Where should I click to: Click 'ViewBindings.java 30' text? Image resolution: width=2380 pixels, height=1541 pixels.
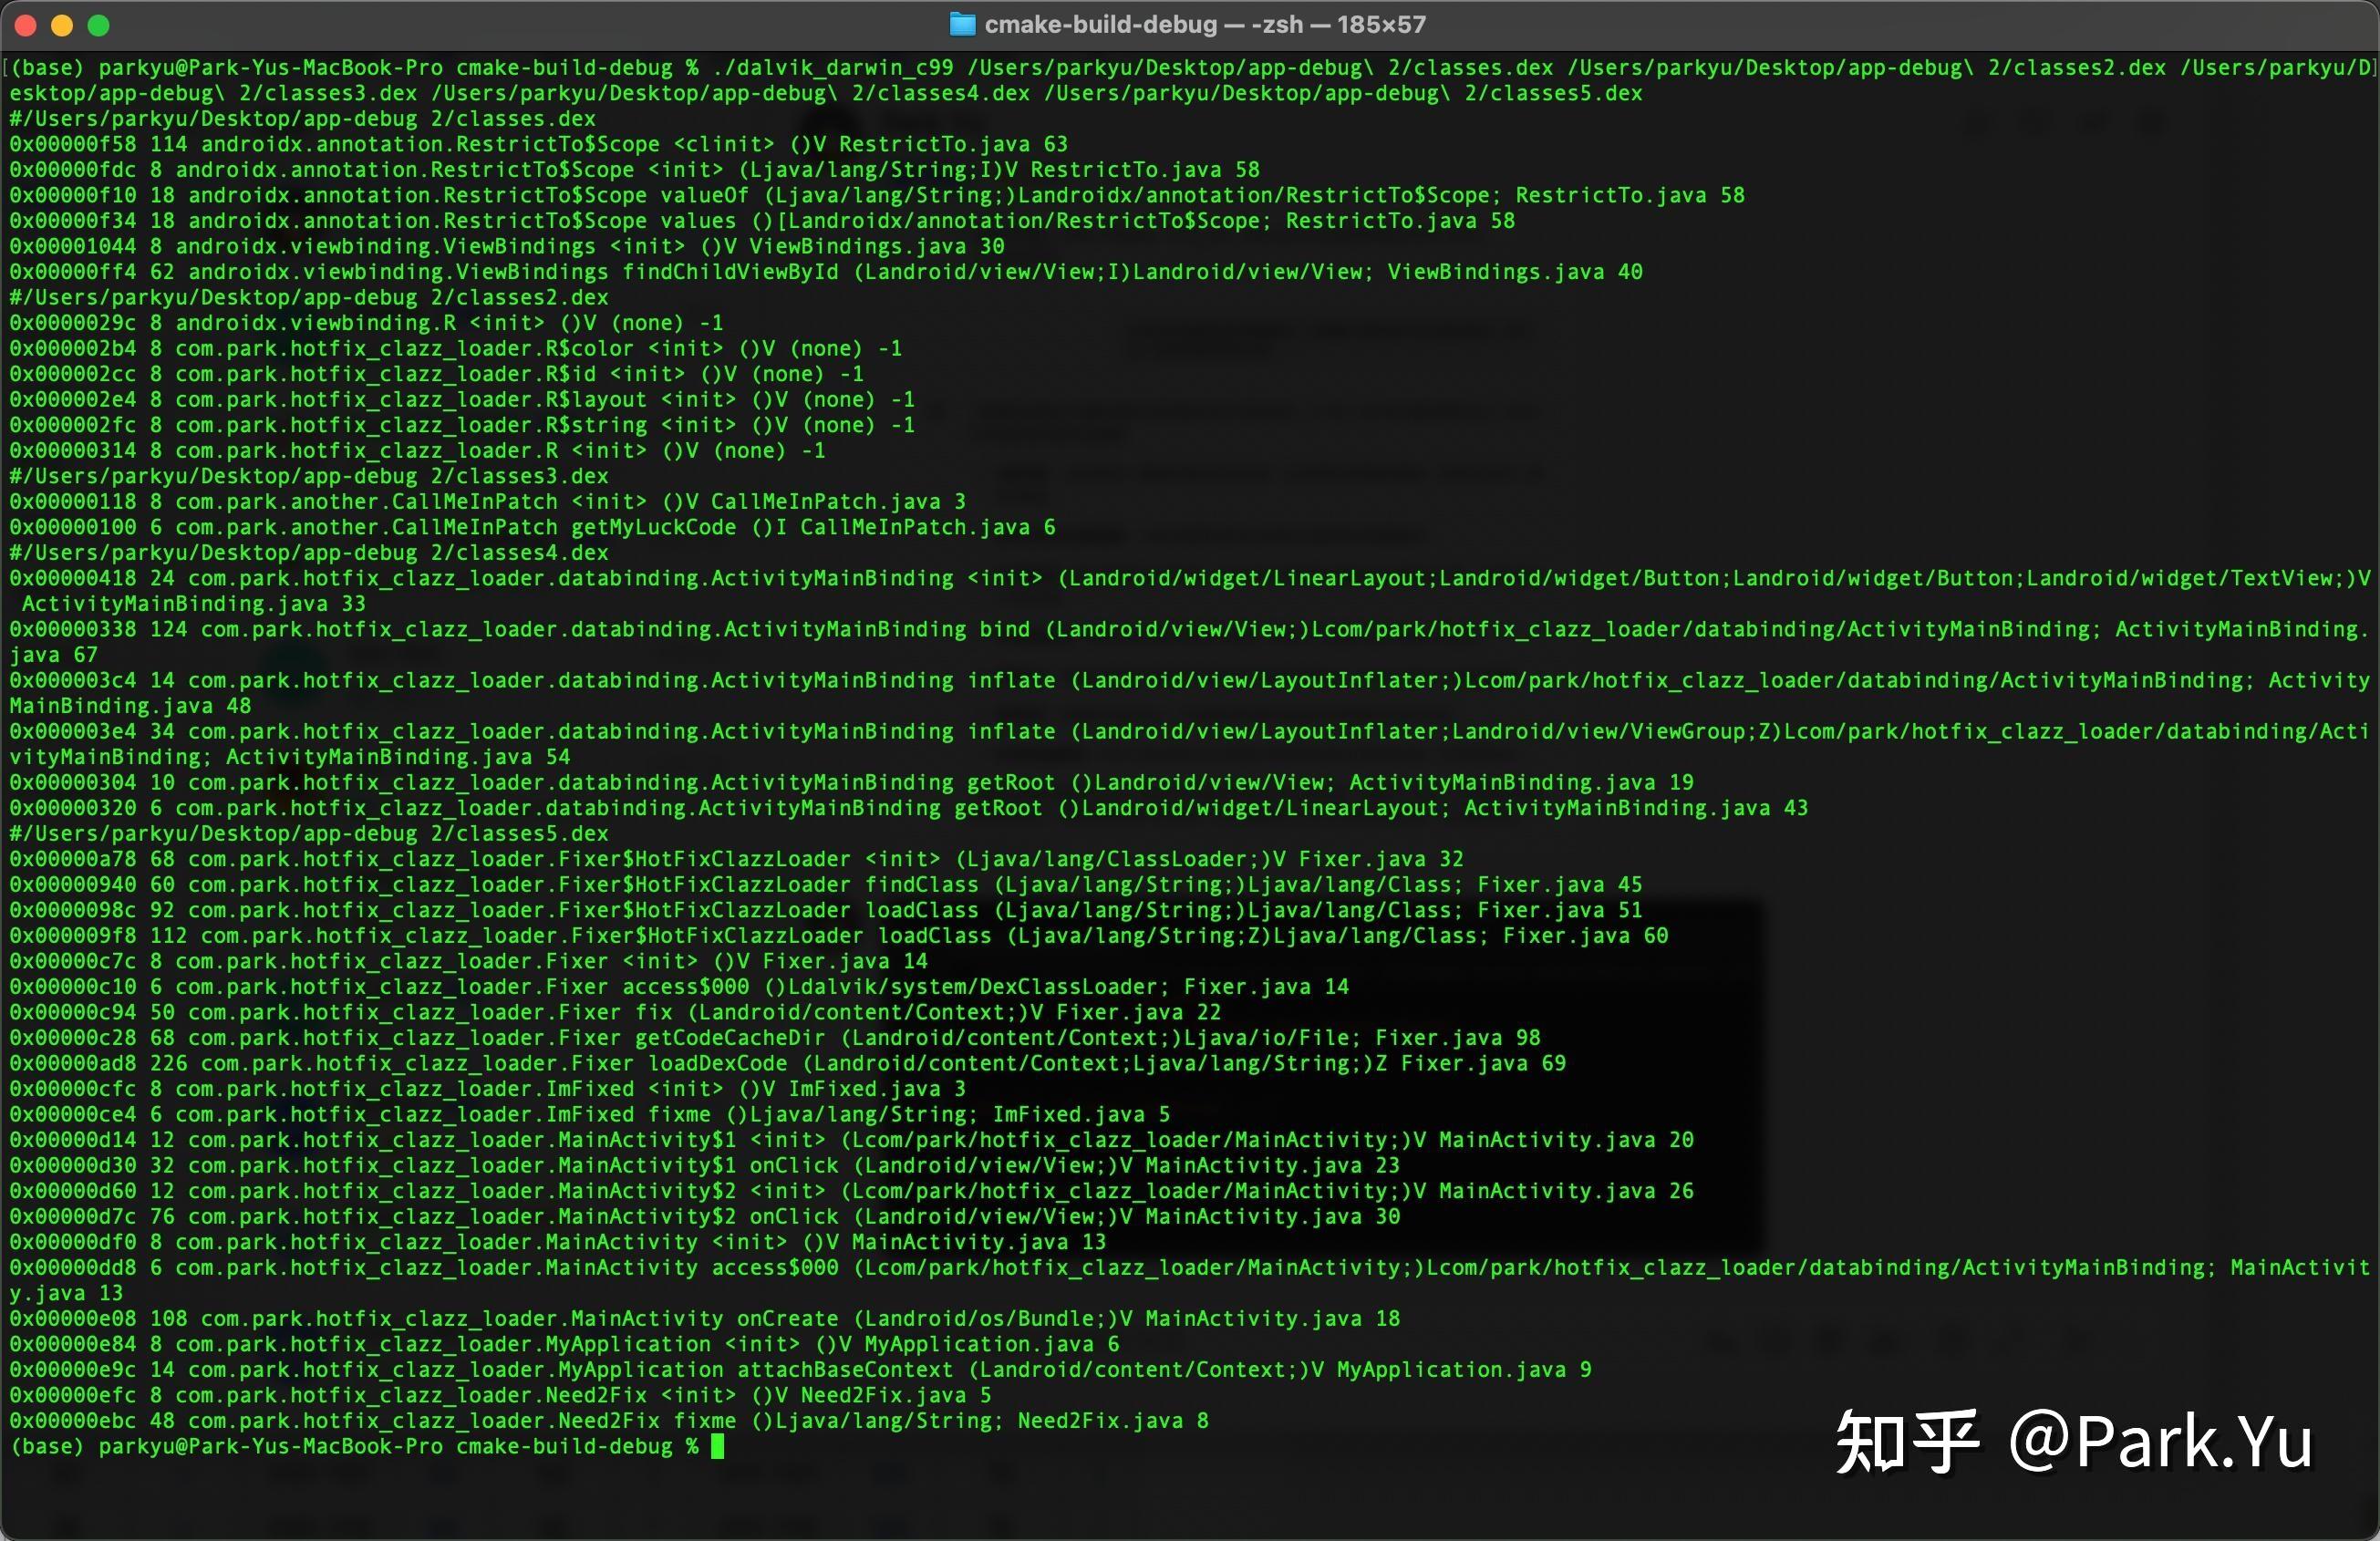pyautogui.click(x=877, y=246)
